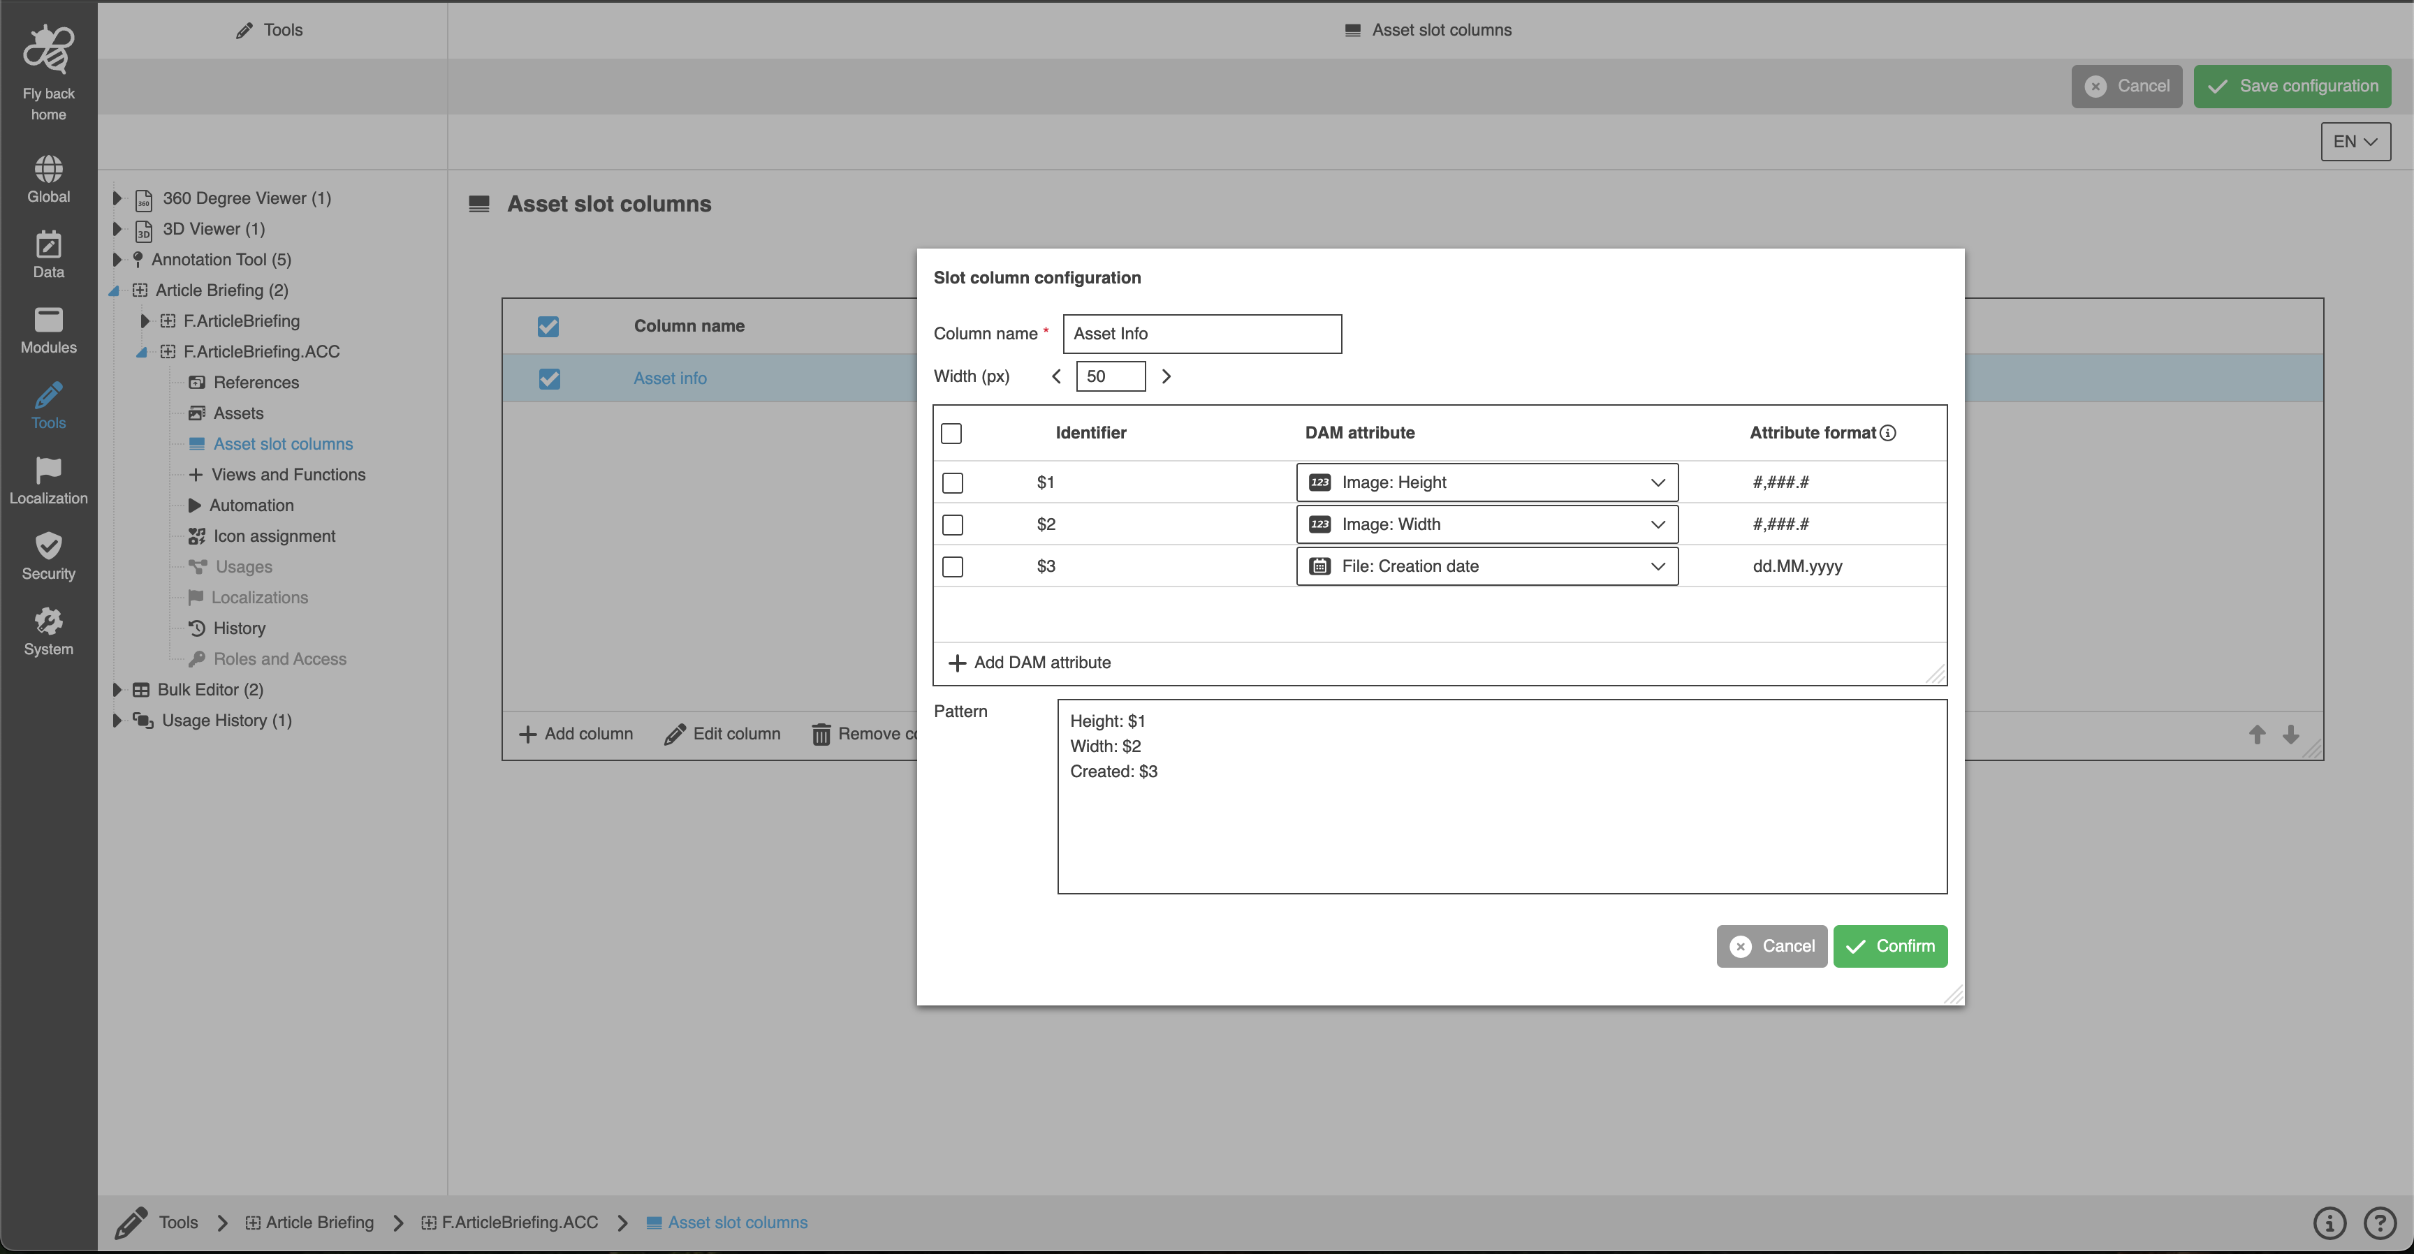
Task: Select Asset slot columns in the tree
Action: 282,443
